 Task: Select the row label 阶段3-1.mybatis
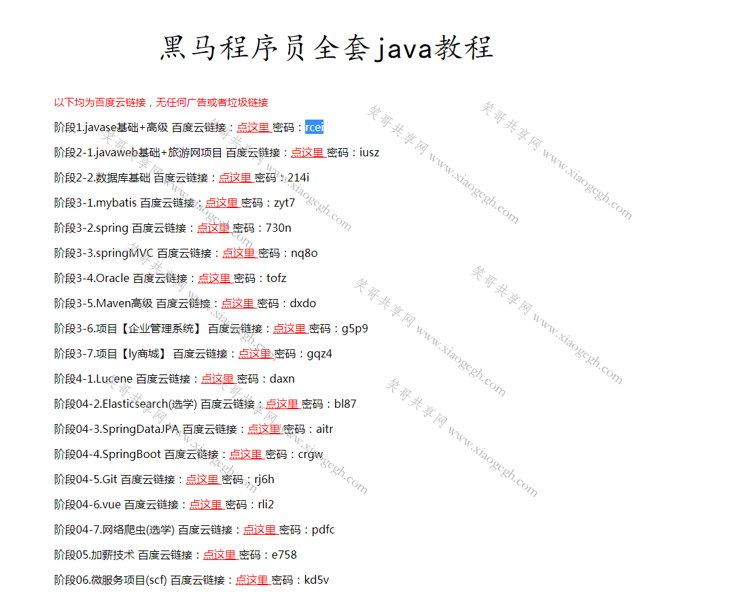tap(95, 203)
